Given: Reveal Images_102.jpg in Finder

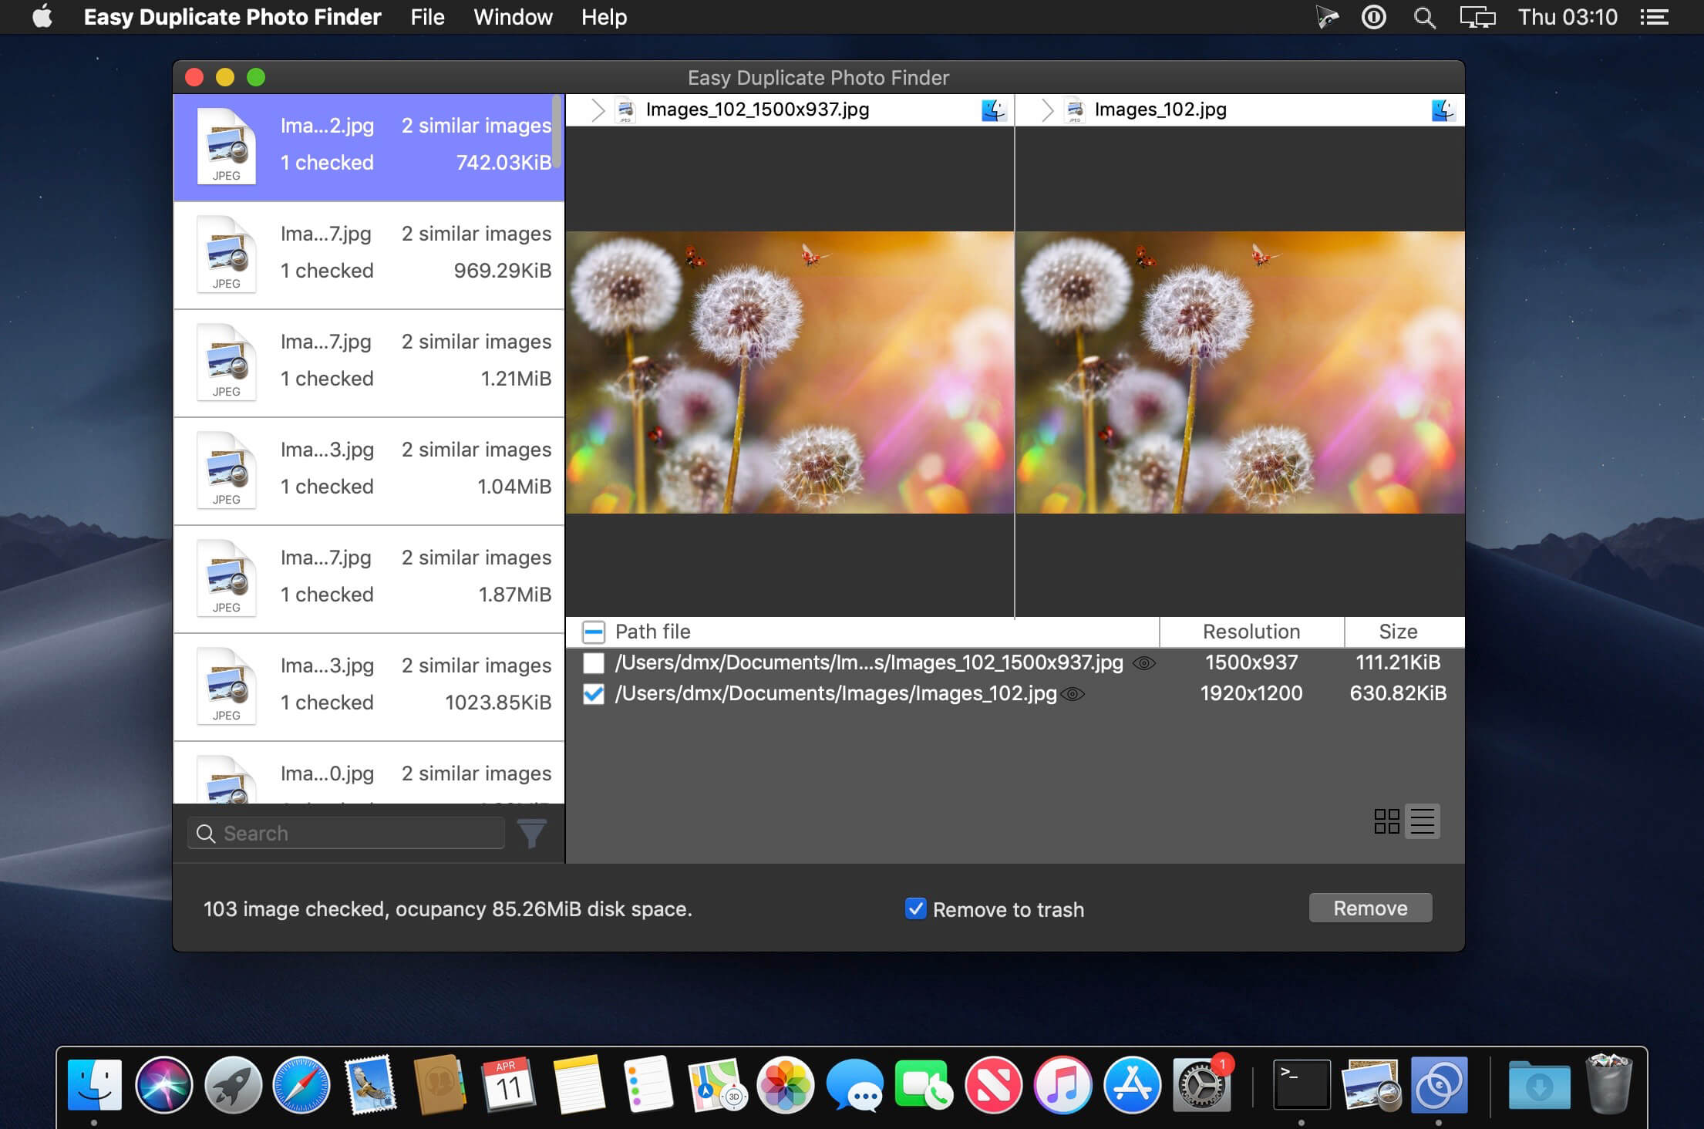Looking at the screenshot, I should pyautogui.click(x=1444, y=110).
